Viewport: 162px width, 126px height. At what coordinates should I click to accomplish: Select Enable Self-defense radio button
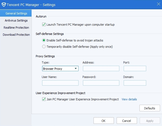click(44, 40)
